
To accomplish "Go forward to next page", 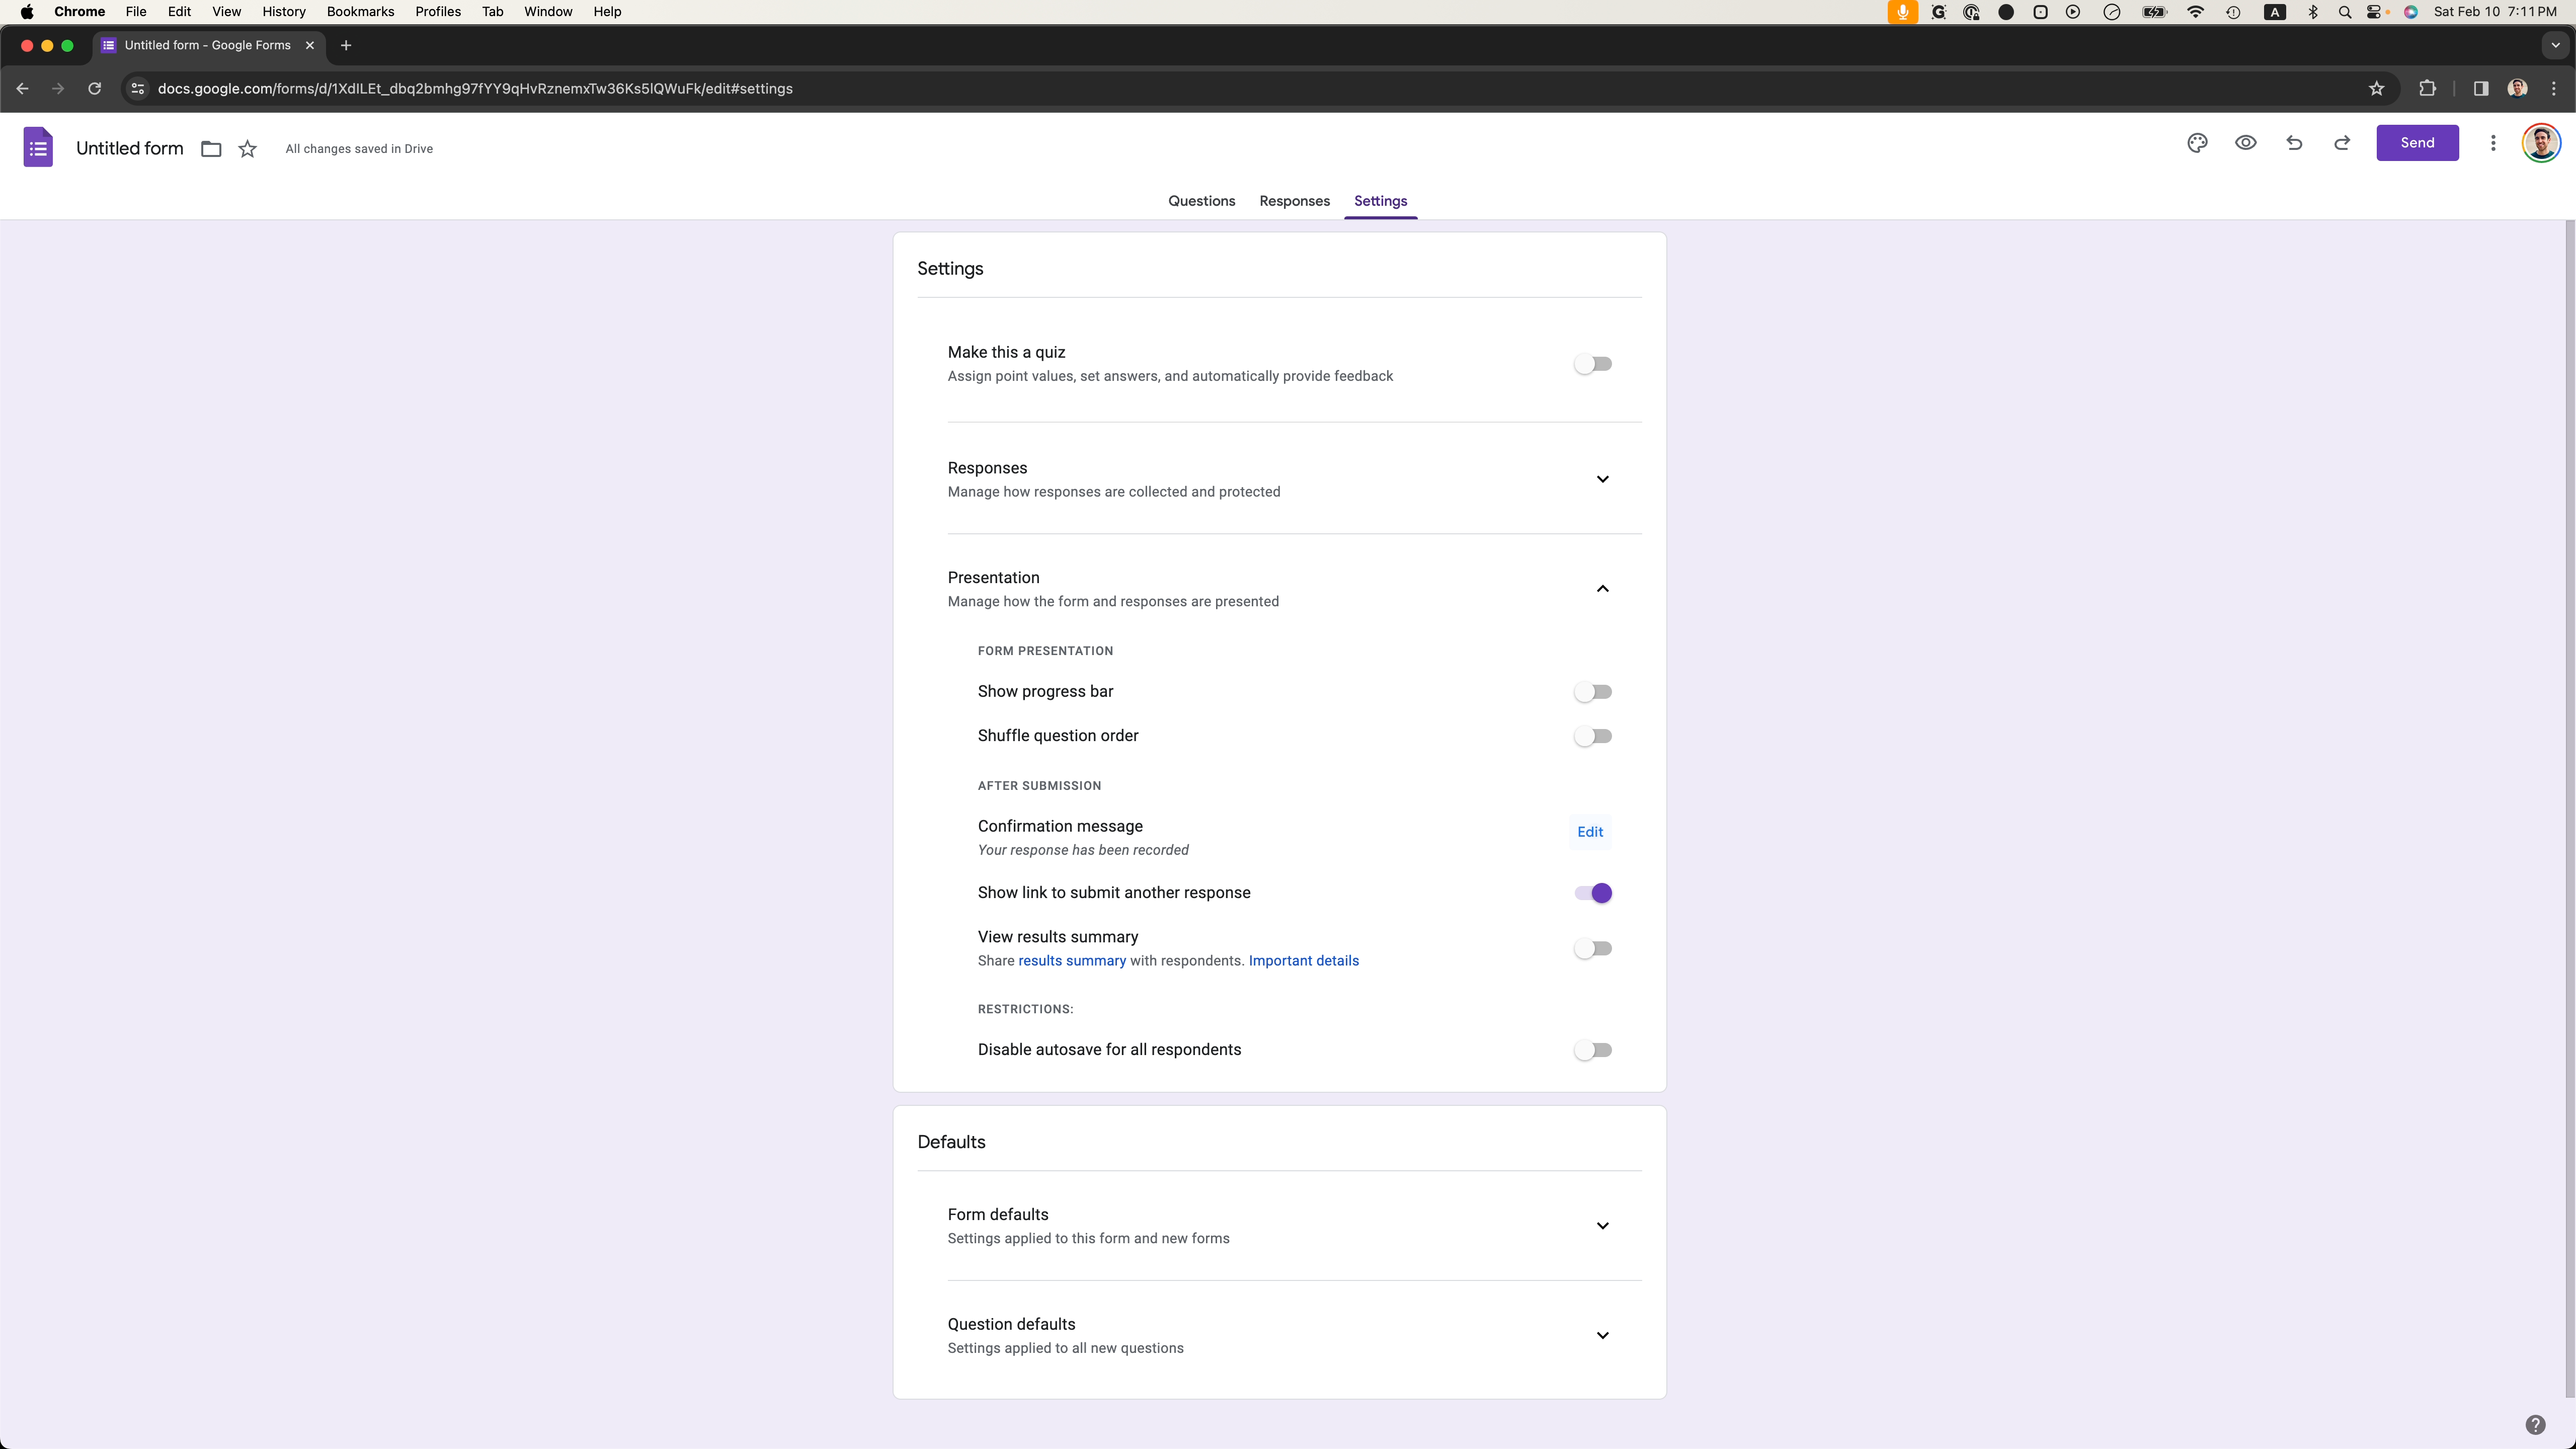I will (x=58, y=89).
